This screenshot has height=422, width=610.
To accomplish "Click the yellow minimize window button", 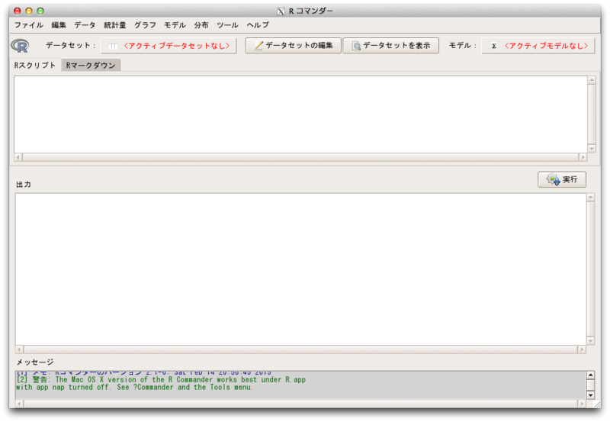I will [28, 11].
